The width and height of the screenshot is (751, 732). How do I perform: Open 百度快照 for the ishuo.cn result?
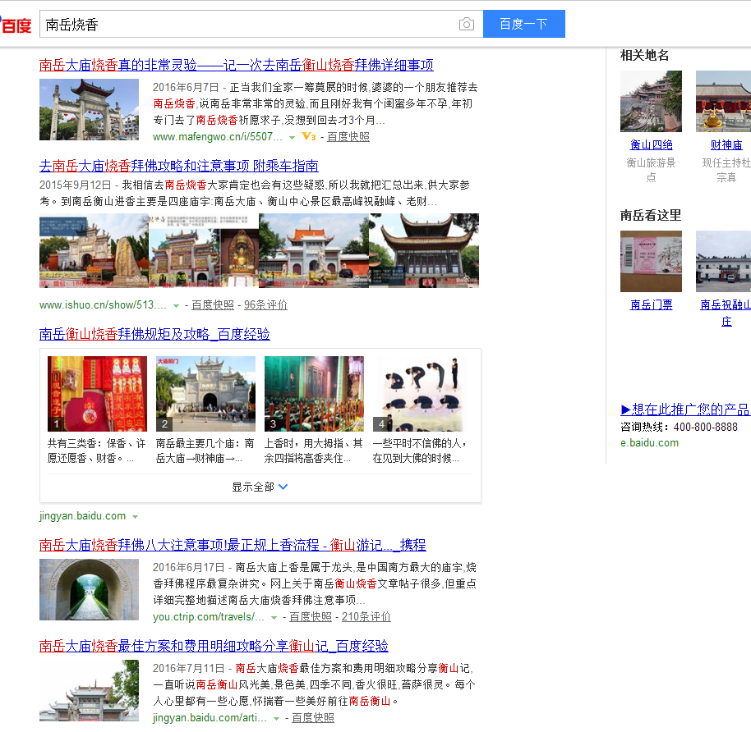(x=213, y=304)
